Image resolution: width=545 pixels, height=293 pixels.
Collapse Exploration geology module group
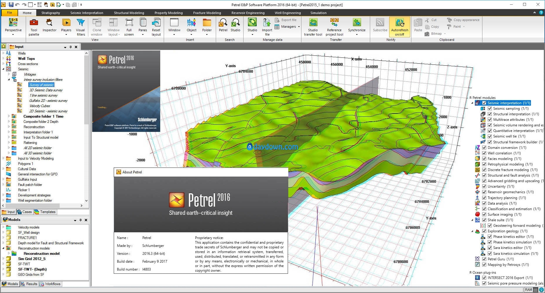[x=472, y=231]
